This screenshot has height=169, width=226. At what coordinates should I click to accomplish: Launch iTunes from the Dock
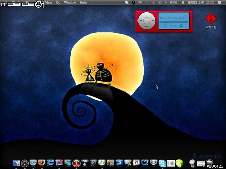click(102, 163)
